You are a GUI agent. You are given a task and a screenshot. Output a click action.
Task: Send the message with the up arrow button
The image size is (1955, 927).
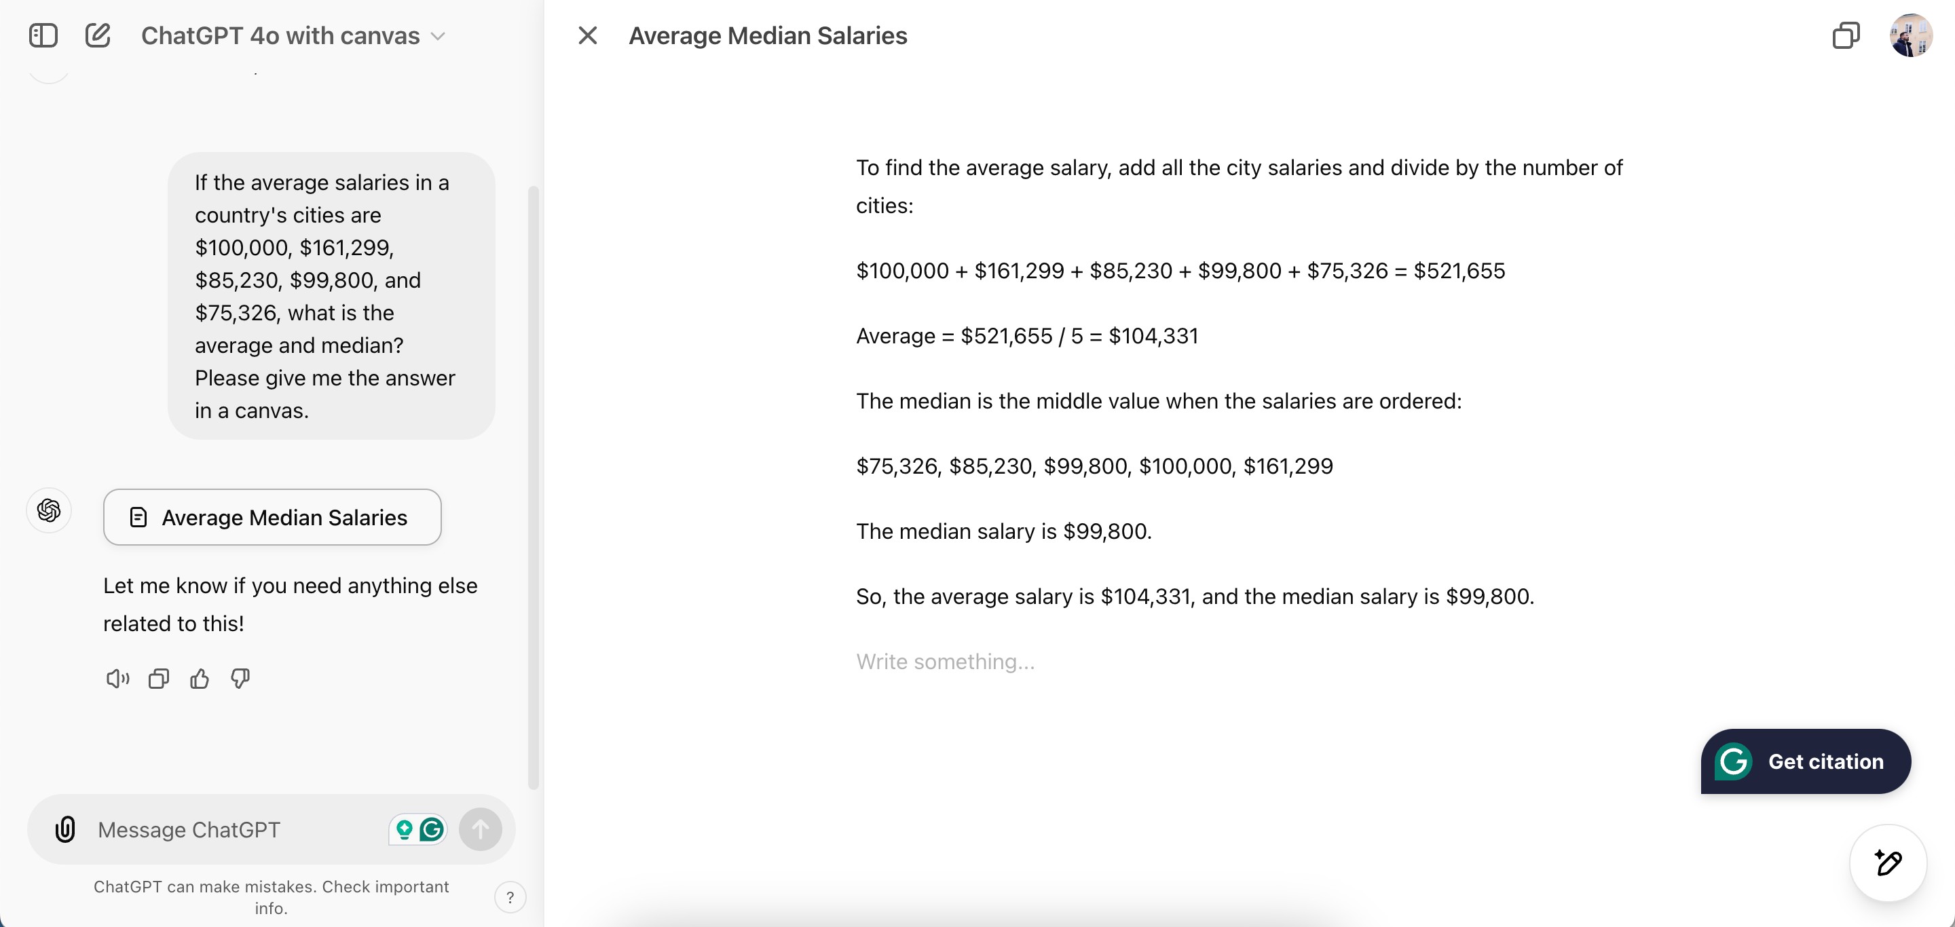click(x=481, y=829)
